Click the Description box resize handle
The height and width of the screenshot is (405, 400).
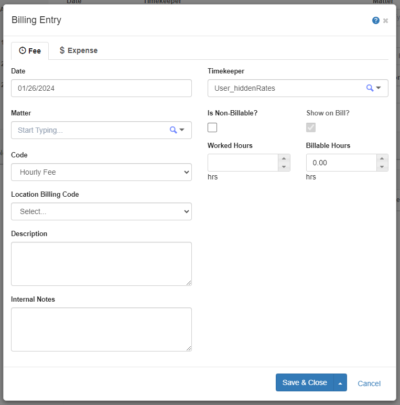tap(189, 283)
